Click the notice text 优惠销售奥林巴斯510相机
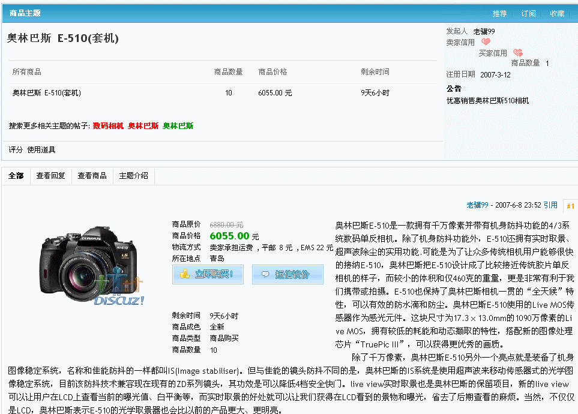Viewport: 578px width, 414px height. (x=488, y=101)
